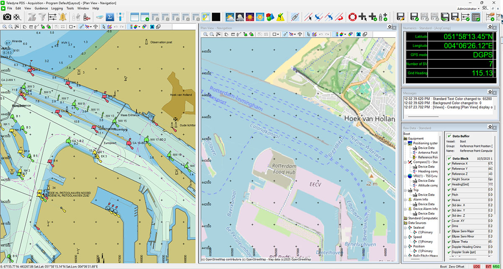Select the sunny day color scheme icon
This screenshot has width=503, height=269.
tap(260, 17)
